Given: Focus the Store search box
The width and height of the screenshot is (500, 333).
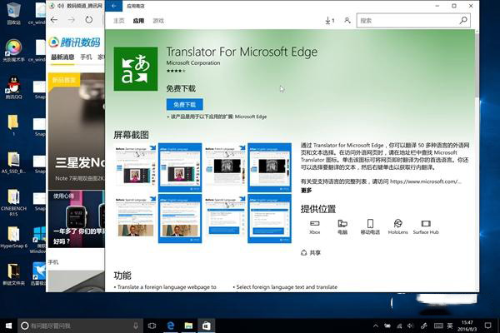Looking at the screenshot, I should pos(413,21).
